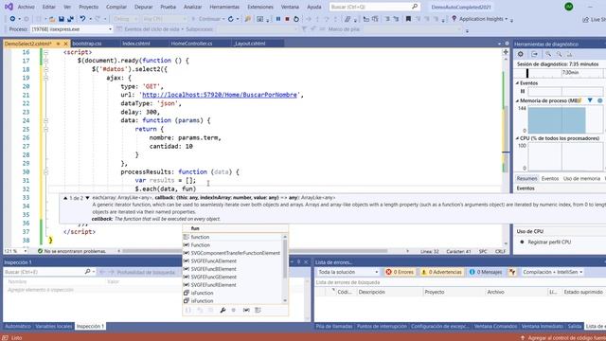The image size is (606, 341).
Task: Switch to the bootstrap.css tab
Action: [x=87, y=44]
